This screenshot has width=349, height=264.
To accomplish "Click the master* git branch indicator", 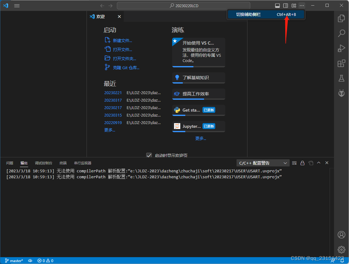I will click(x=14, y=261).
